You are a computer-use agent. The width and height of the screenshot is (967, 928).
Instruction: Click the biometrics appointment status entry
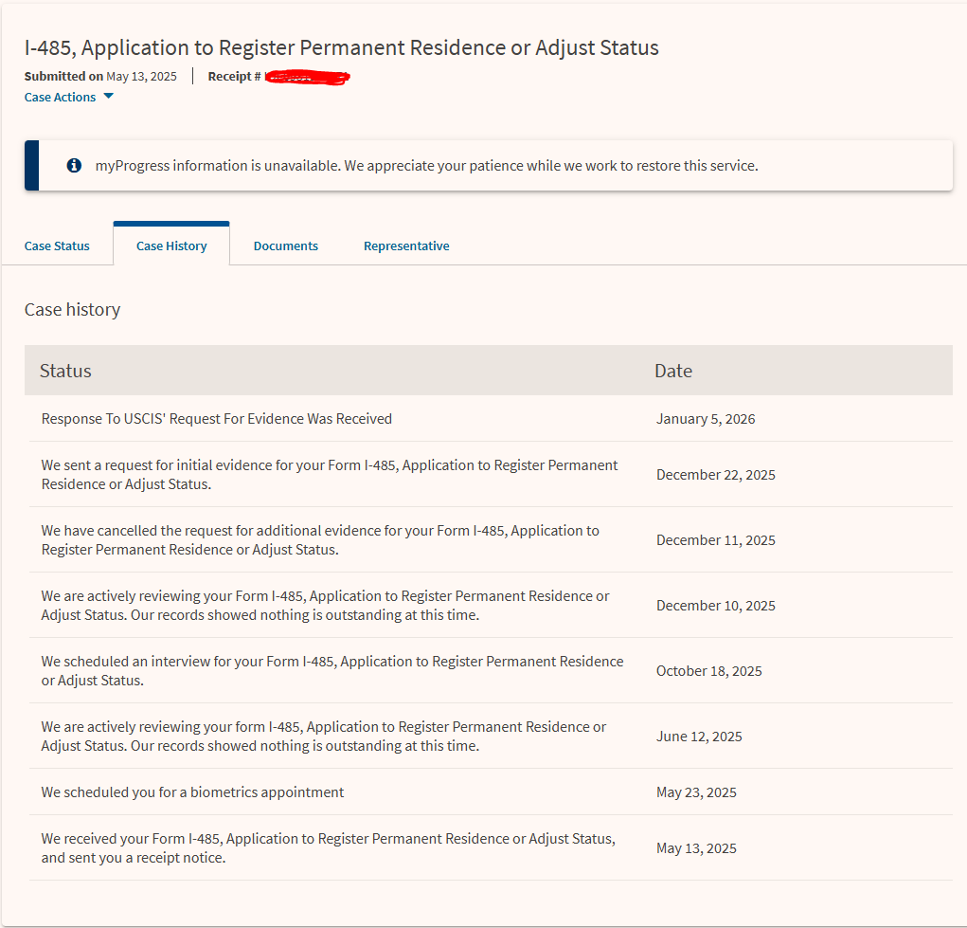[x=192, y=792]
